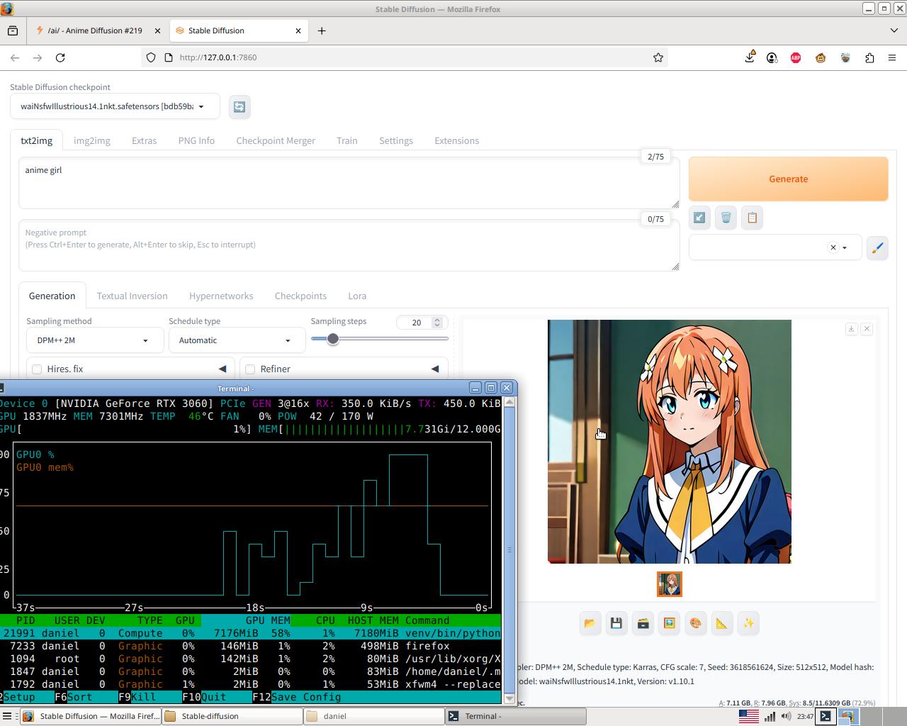907x726 pixels.
Task: Open the new tab plus button
Action: (322, 30)
